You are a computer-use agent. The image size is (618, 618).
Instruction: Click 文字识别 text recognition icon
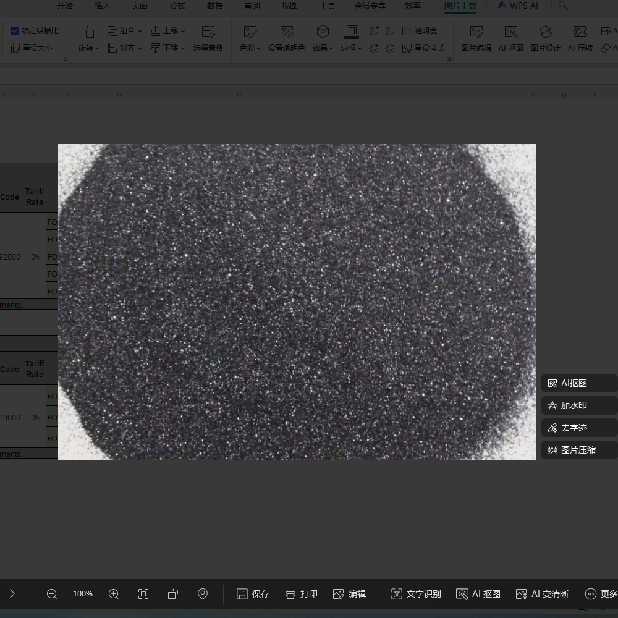coord(416,594)
